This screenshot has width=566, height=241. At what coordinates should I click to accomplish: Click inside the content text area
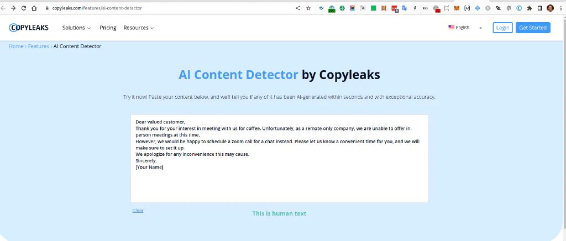[279, 159]
